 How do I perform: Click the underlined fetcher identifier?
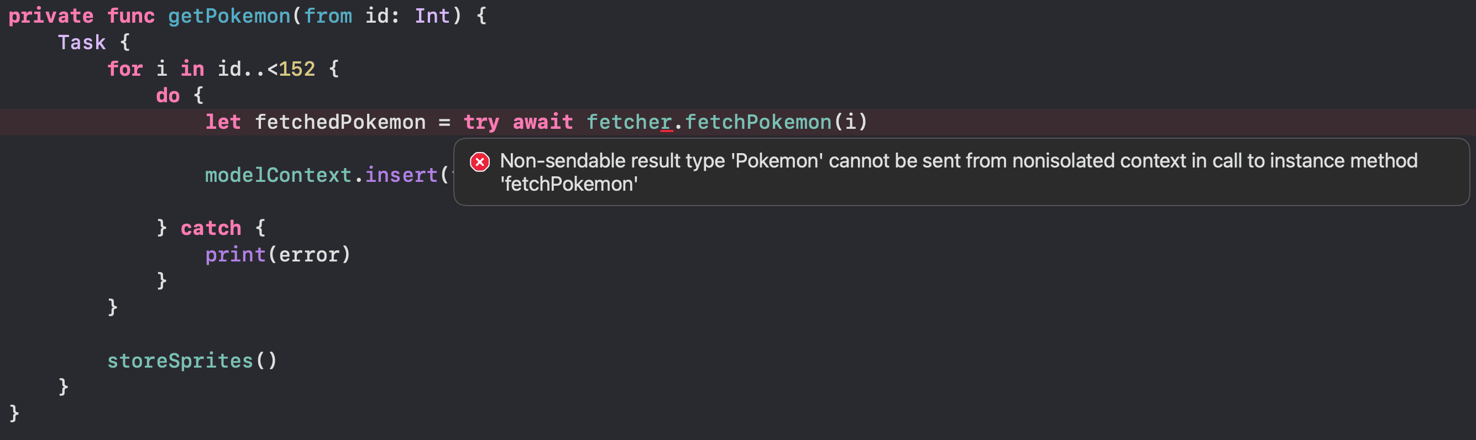[629, 122]
